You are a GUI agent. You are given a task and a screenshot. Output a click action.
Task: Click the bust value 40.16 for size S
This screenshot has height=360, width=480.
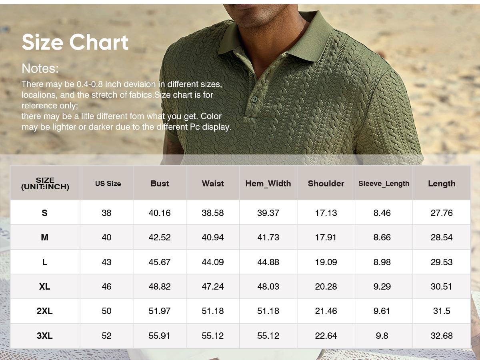click(160, 212)
